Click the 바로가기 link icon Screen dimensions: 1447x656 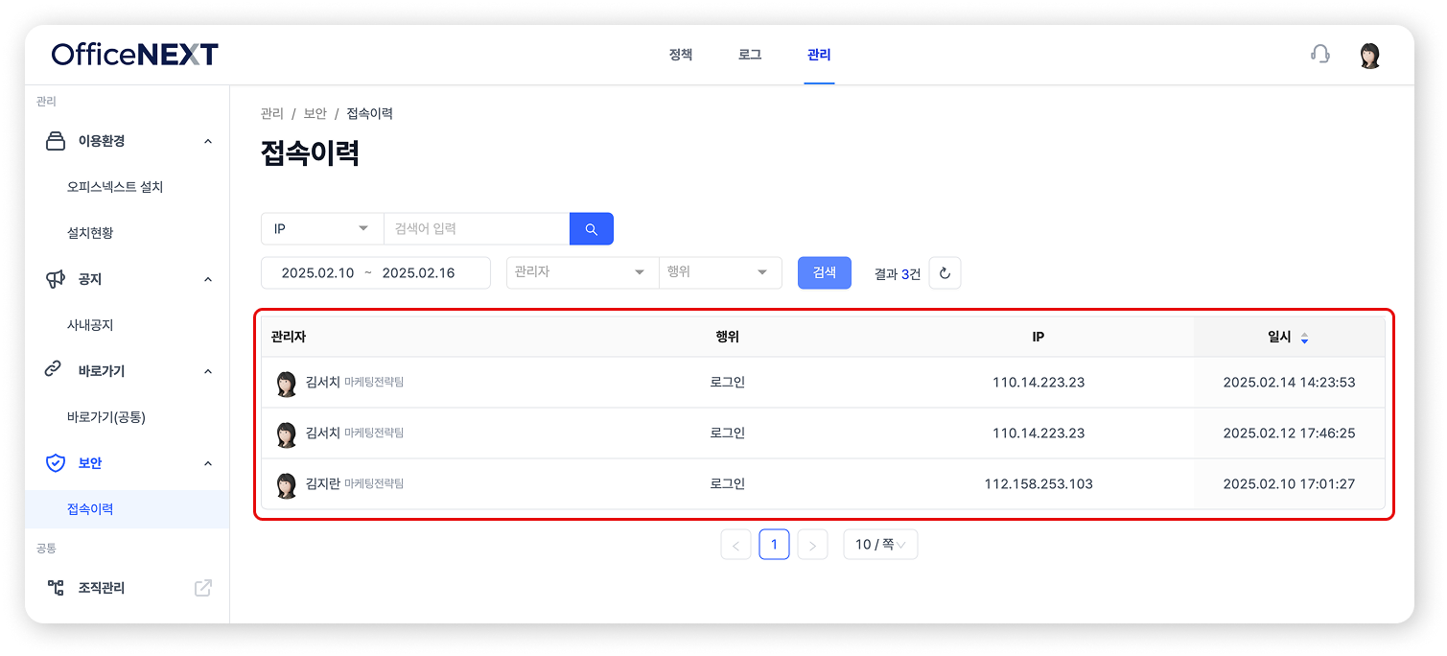(x=54, y=371)
